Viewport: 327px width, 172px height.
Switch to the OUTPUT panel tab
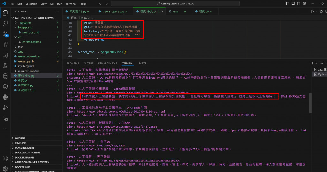pos(88,63)
